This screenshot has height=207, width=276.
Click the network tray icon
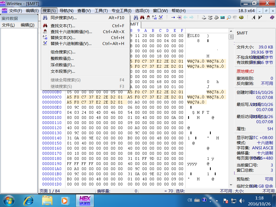[234, 201]
